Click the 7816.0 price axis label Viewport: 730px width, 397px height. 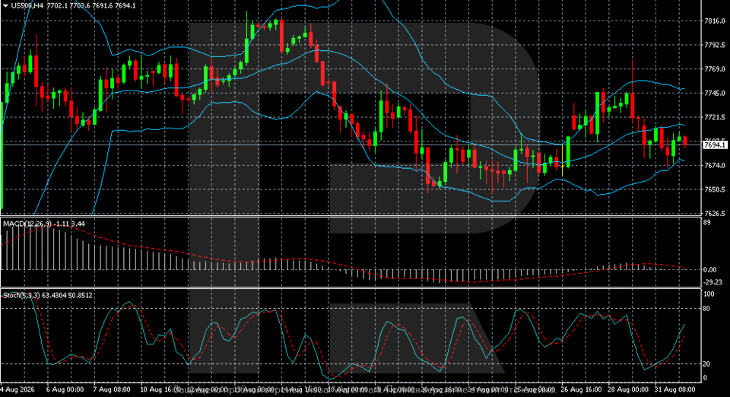pos(715,21)
